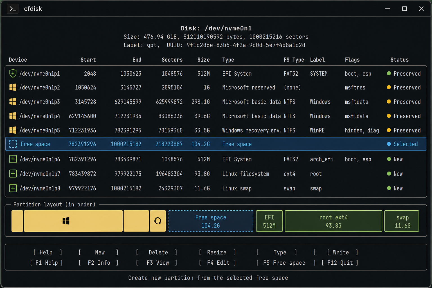This screenshot has width=432, height=288.
Task: Click the dashed square icon of Free space row
Action: click(x=13, y=144)
